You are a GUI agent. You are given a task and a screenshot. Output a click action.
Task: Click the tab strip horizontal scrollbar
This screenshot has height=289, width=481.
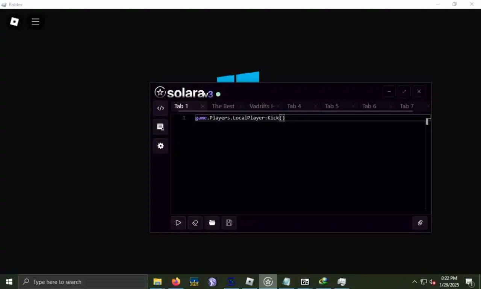(295, 111)
